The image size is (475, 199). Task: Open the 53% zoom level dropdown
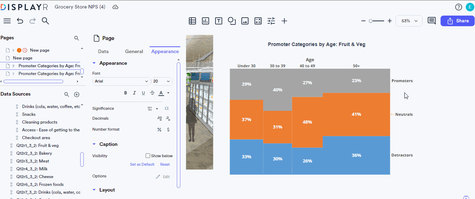[409, 21]
